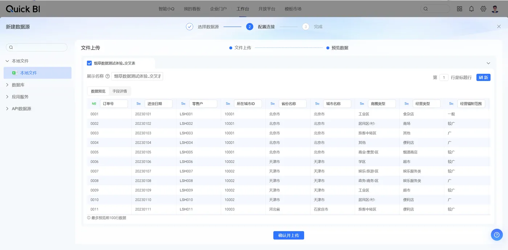Edit the 城市名称 column name field

tap(337, 104)
